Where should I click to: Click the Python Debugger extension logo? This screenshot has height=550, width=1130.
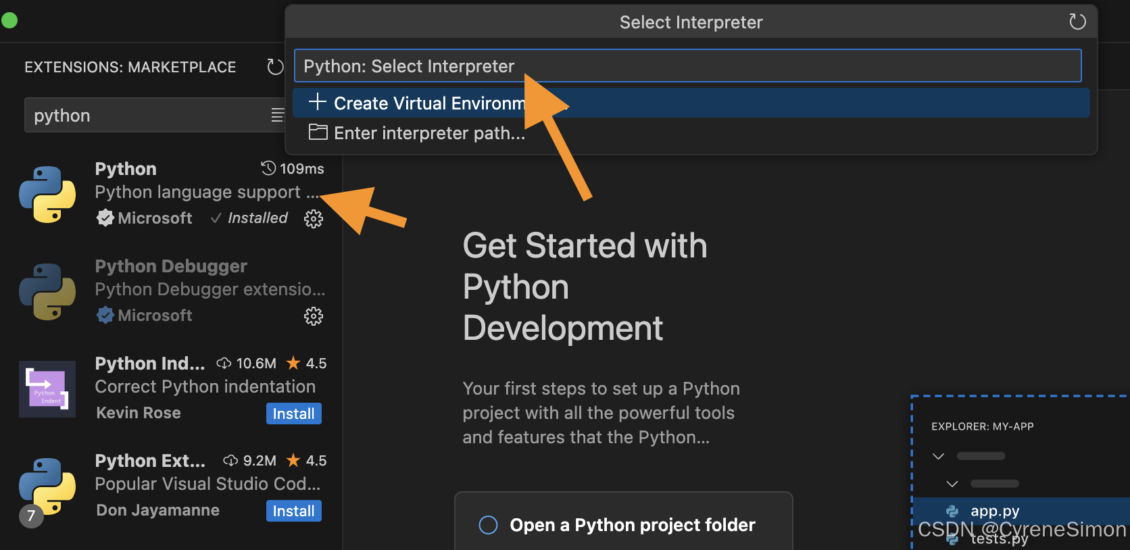click(x=47, y=292)
